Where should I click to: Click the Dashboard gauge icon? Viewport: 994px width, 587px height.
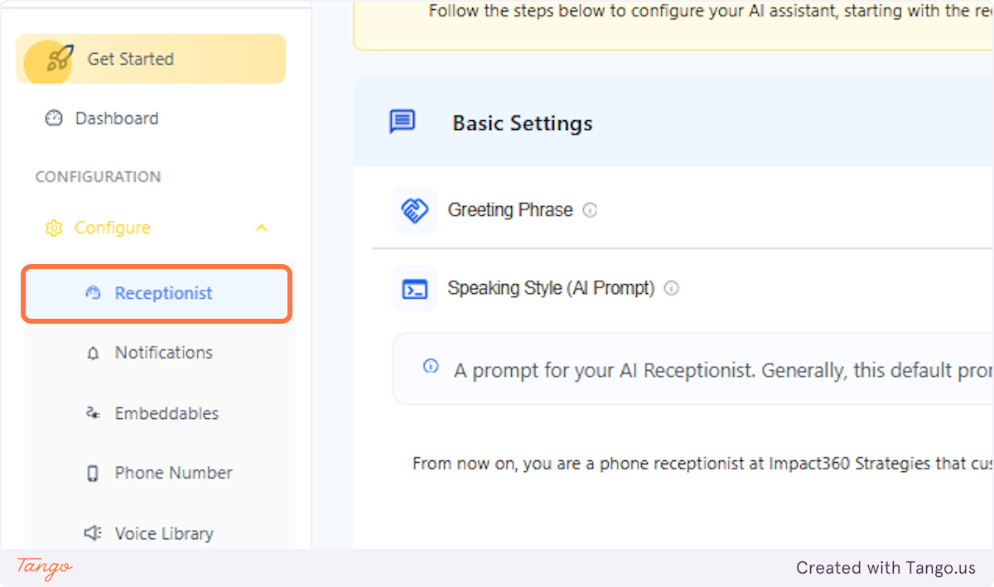[53, 118]
